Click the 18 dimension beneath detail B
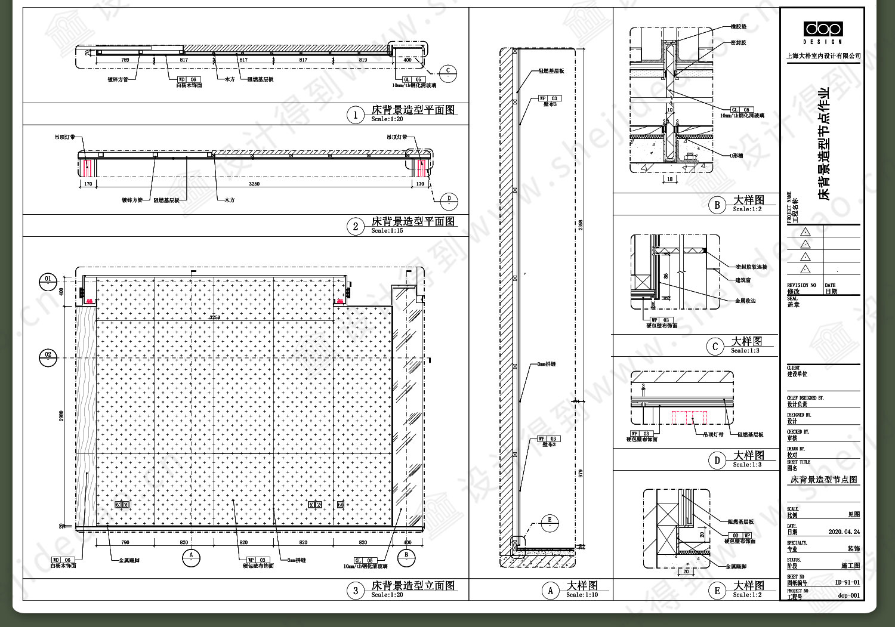This screenshot has width=895, height=627. click(x=669, y=179)
